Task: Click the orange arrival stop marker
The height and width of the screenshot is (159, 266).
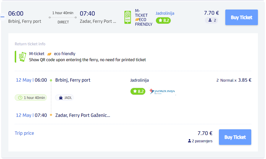Action: coord(51,115)
